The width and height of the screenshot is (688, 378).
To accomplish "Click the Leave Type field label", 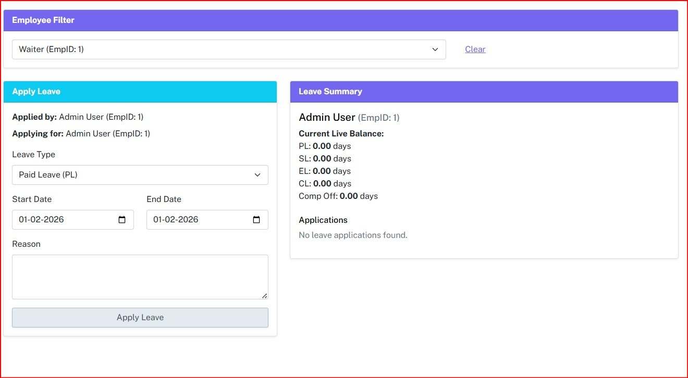I will pyautogui.click(x=33, y=155).
